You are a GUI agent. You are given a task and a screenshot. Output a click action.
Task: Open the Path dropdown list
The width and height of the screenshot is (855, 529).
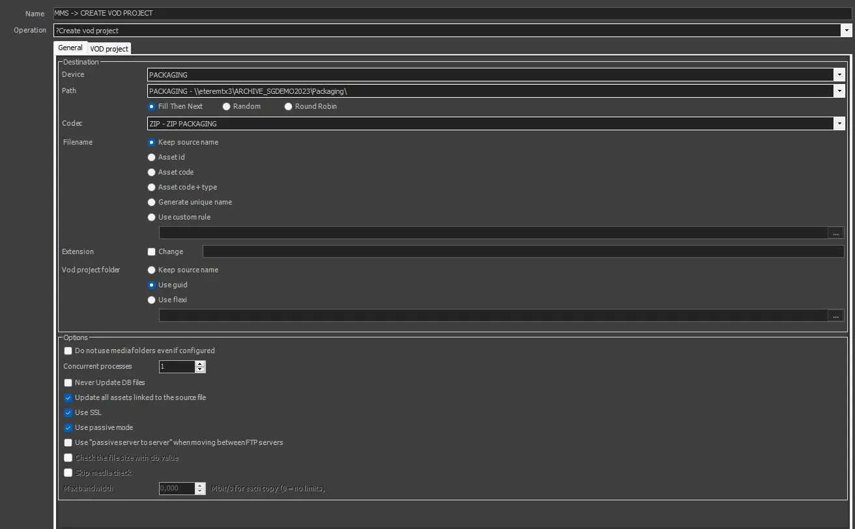click(x=839, y=91)
